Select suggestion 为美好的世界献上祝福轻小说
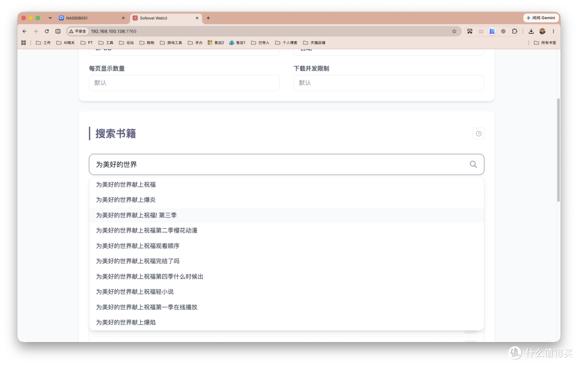Screen dimensions: 578x365 click(286, 292)
